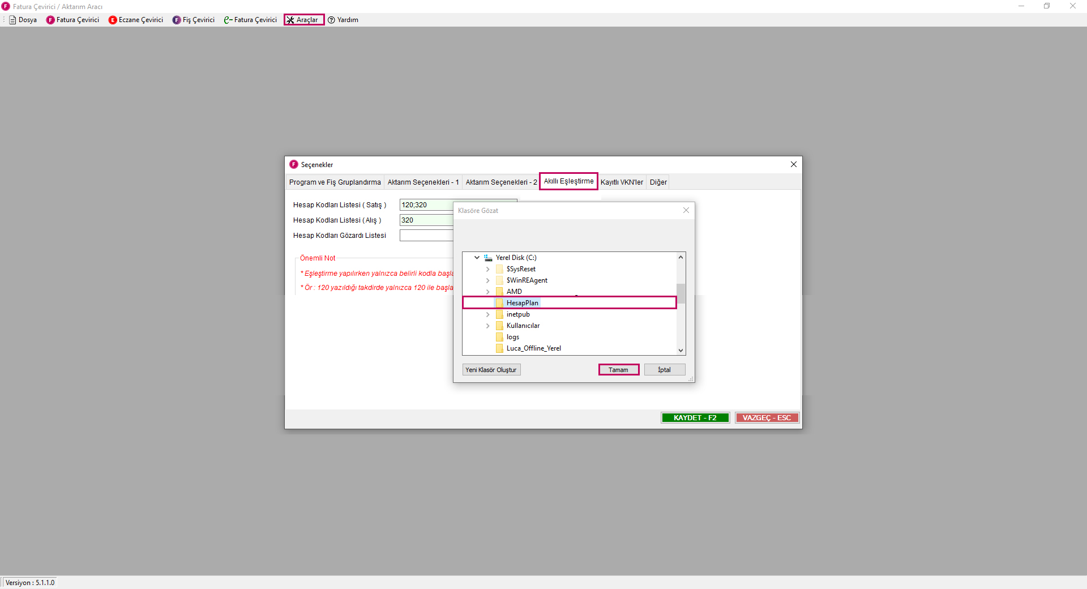This screenshot has width=1087, height=589.
Task: Expand the Kullanıcılar folder
Action: coord(488,326)
